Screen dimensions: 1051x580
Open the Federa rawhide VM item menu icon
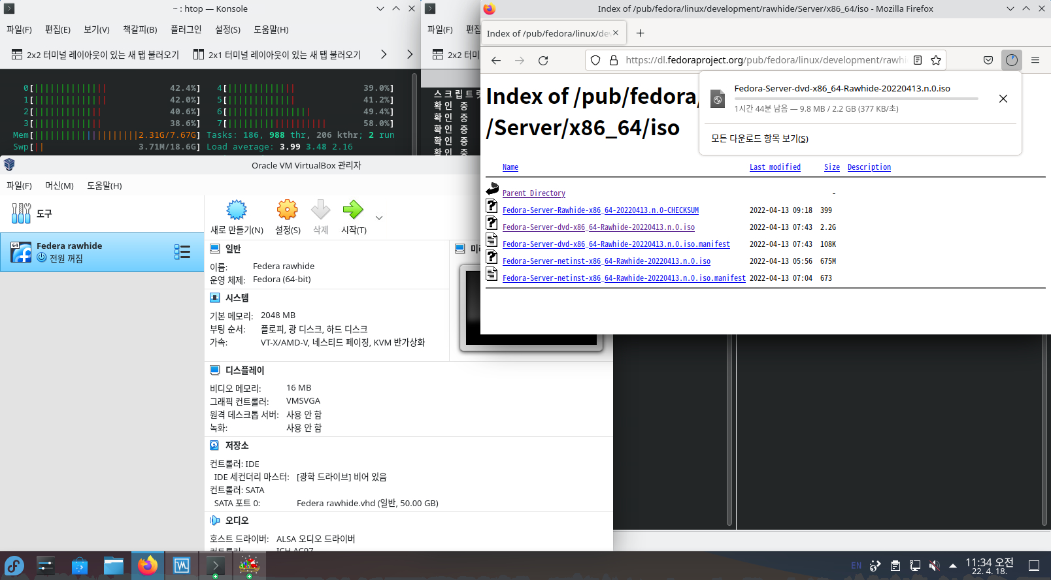[182, 252]
